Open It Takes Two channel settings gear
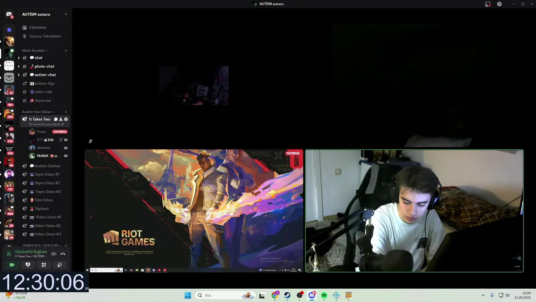 (x=66, y=119)
